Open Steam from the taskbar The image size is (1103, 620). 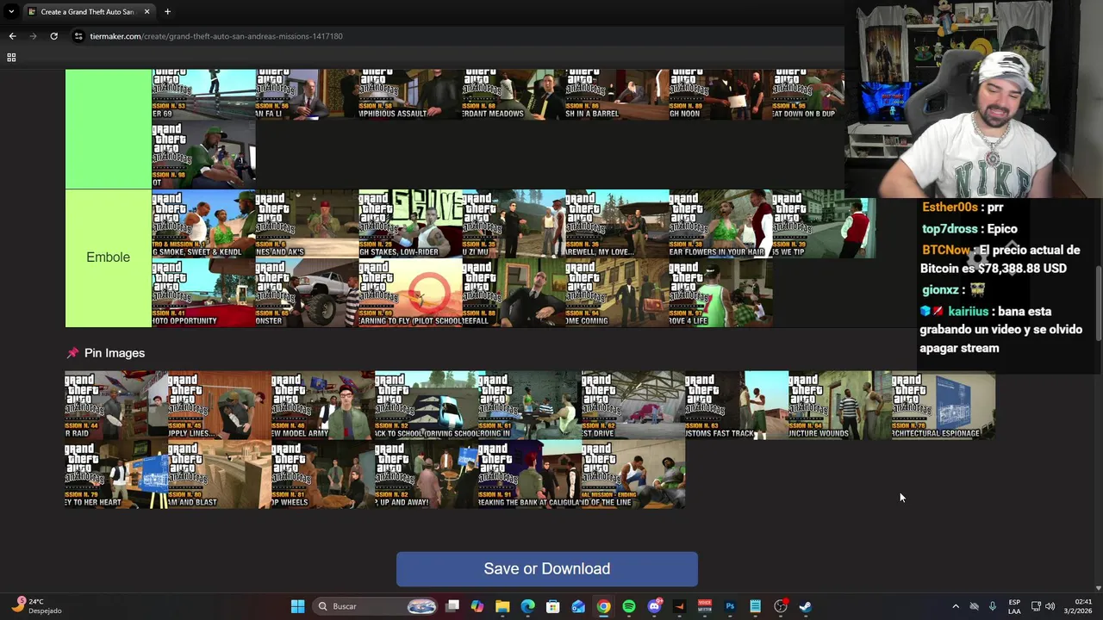pyautogui.click(x=806, y=606)
